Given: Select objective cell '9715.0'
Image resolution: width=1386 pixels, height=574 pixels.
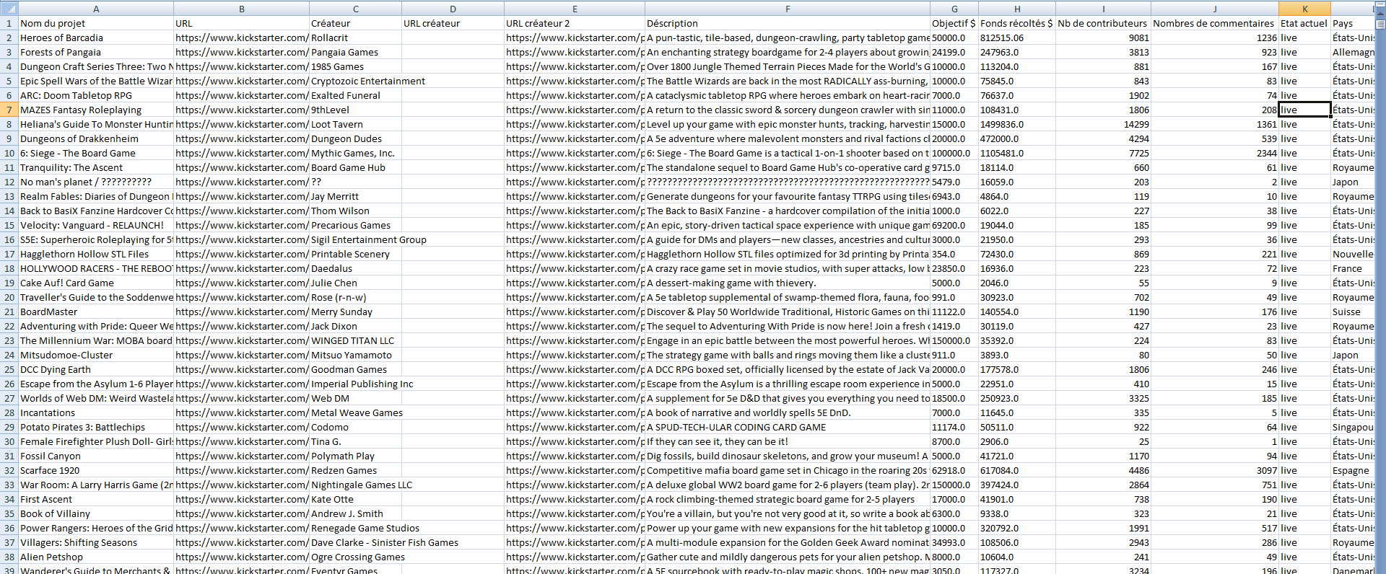Looking at the screenshot, I should 954,167.
